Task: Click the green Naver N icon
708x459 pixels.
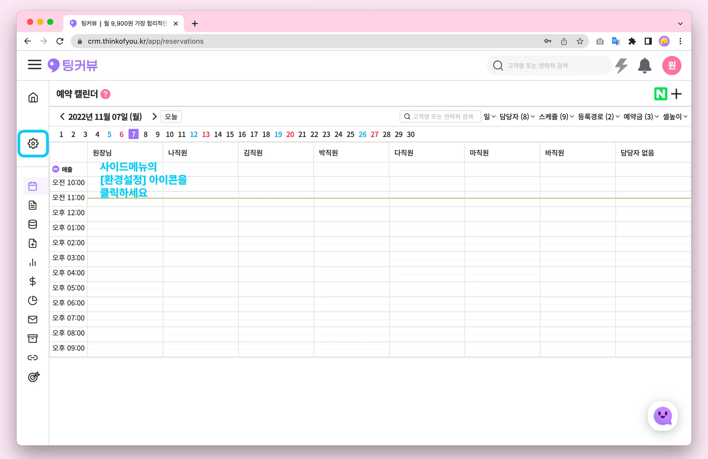Action: click(660, 94)
